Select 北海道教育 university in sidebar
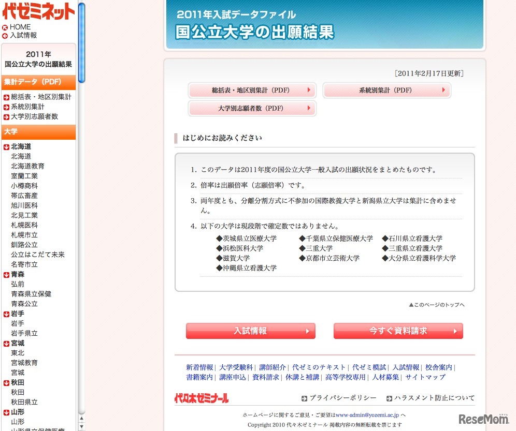This screenshot has height=431, width=516. 27,166
